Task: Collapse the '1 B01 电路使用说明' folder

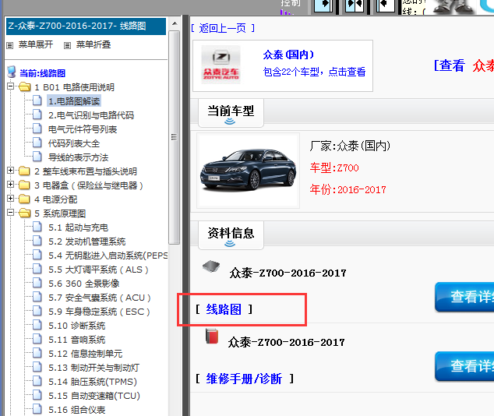Action: tap(10, 86)
